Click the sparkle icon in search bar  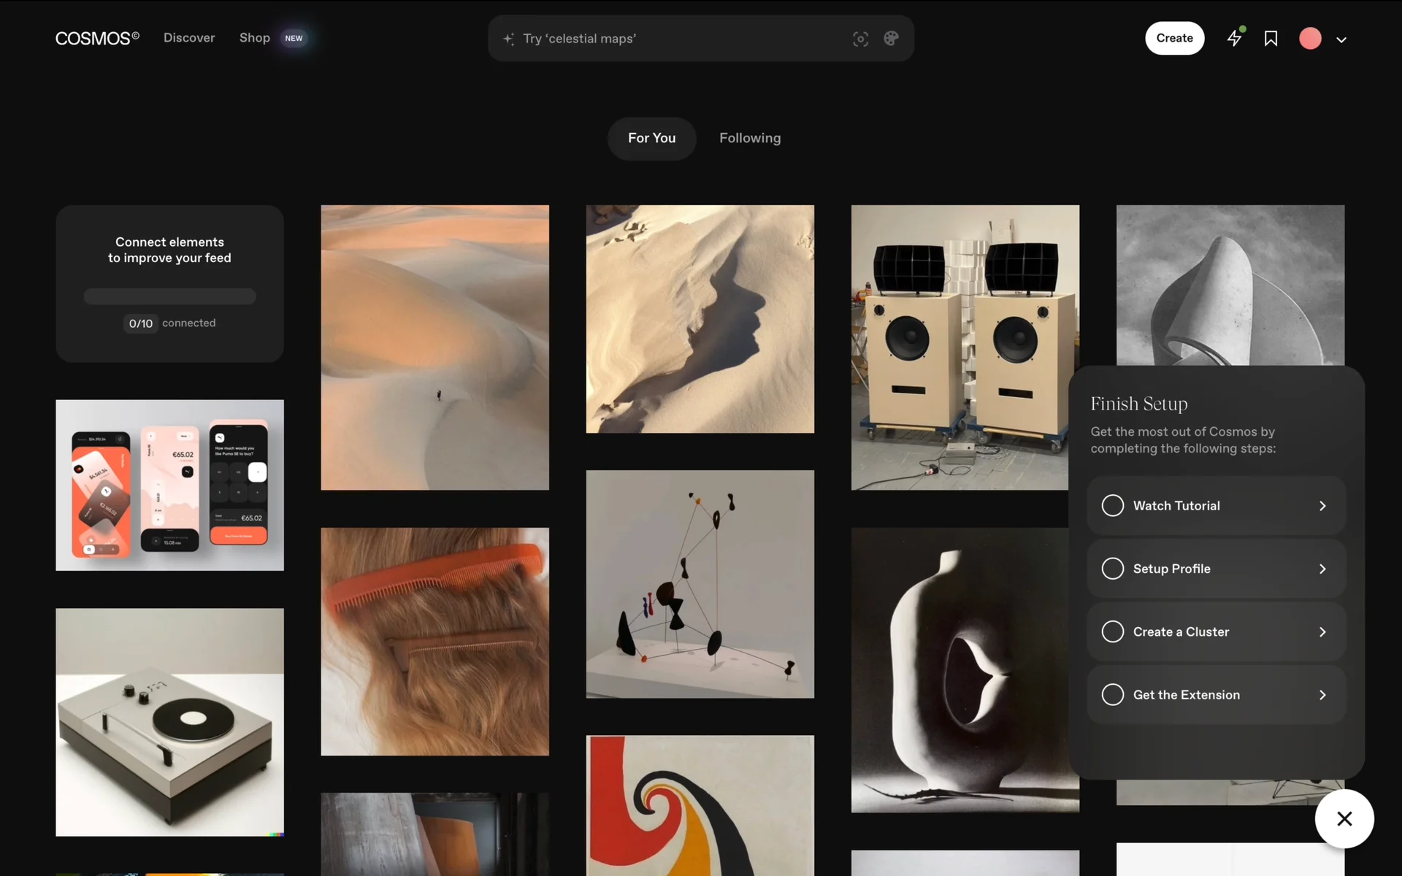pos(509,39)
